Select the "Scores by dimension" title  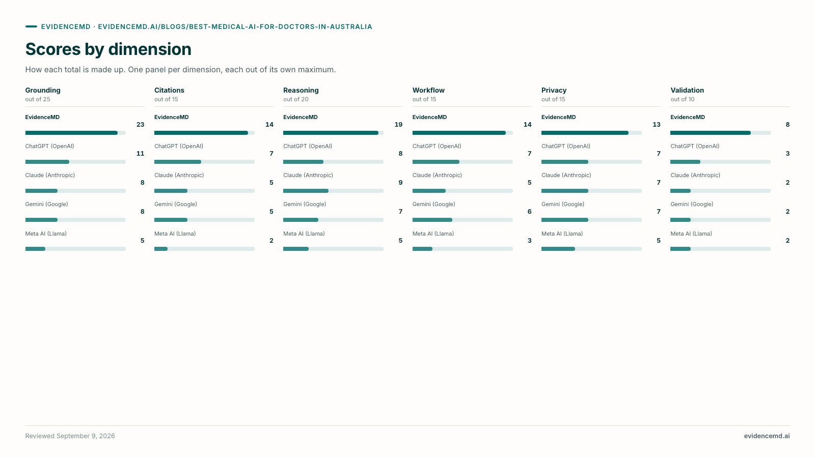(x=108, y=49)
